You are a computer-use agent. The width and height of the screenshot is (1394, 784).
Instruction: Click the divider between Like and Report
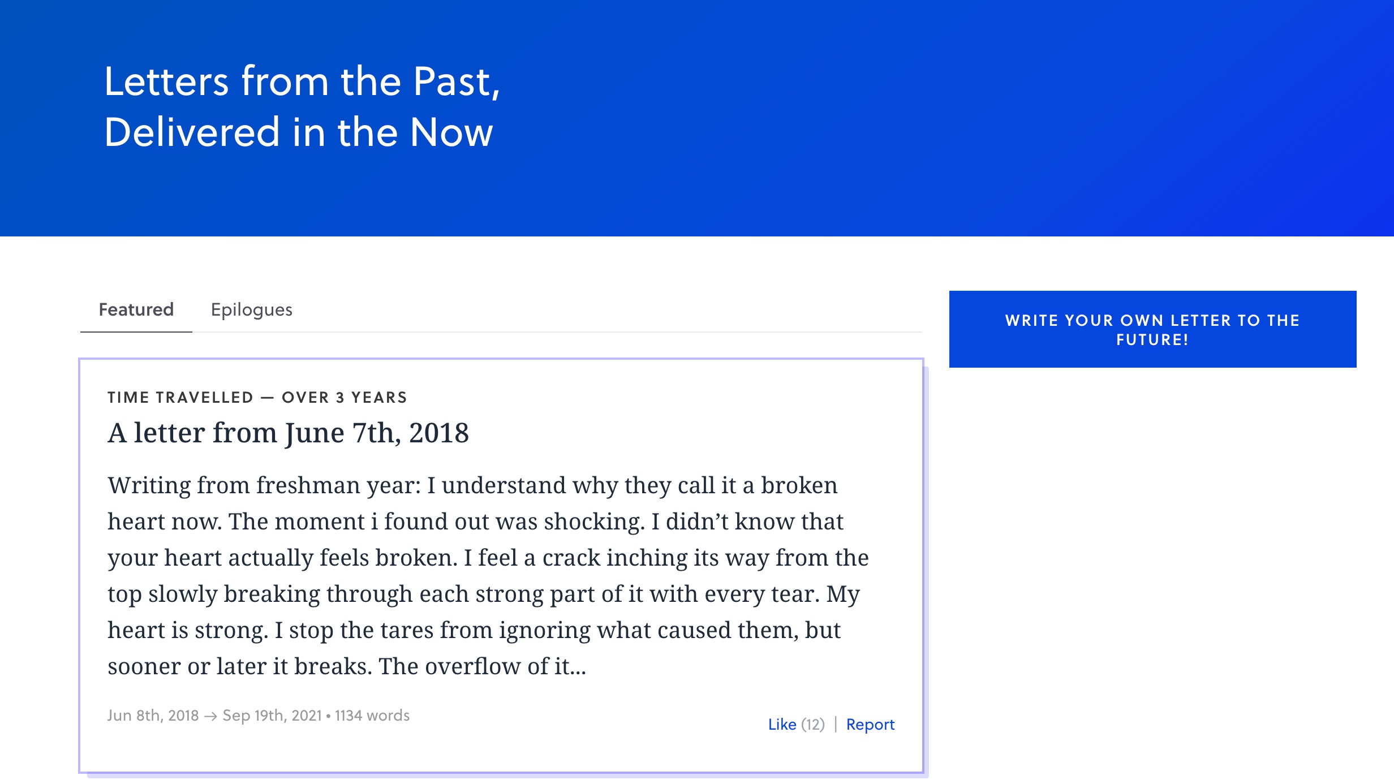[x=836, y=725]
